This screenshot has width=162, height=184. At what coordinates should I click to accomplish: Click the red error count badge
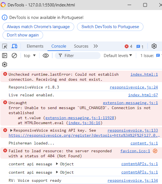point(128,46)
